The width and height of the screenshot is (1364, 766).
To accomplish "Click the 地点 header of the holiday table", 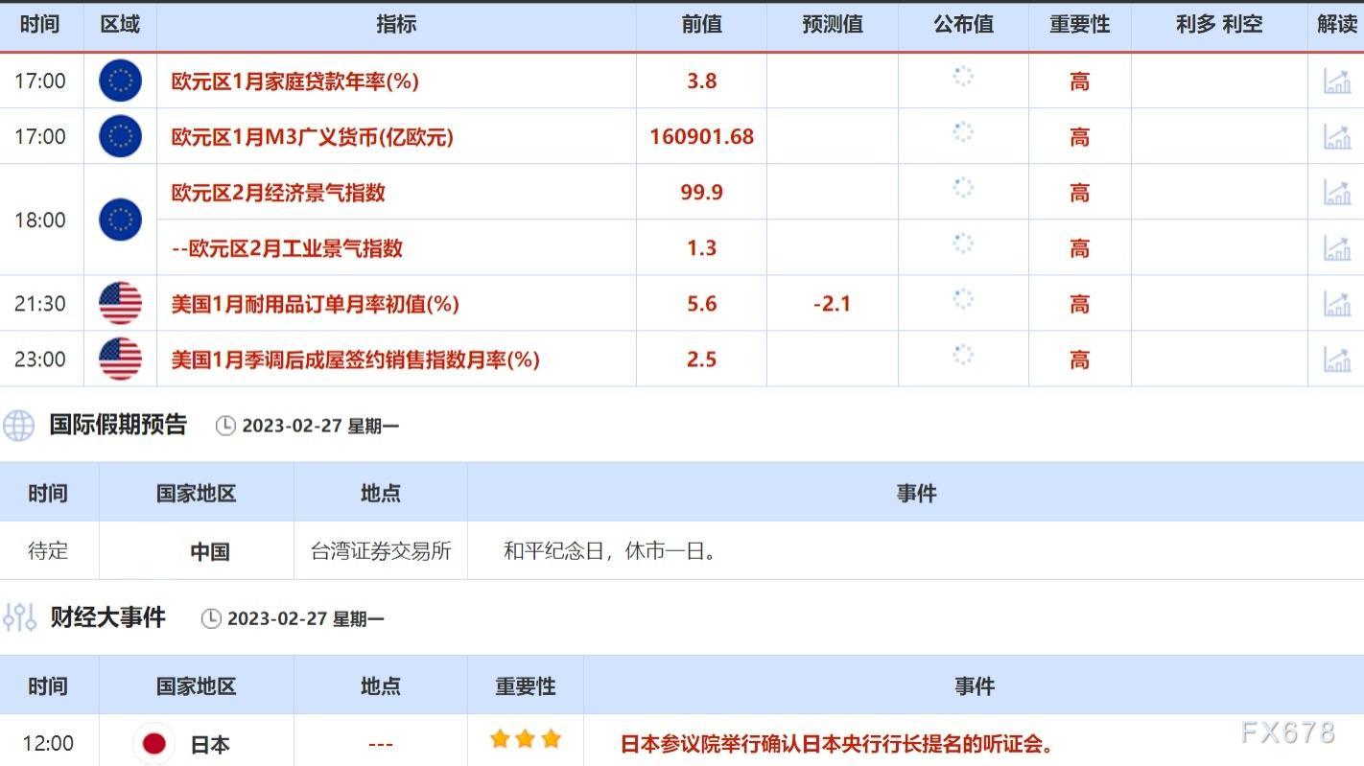I will 381,494.
